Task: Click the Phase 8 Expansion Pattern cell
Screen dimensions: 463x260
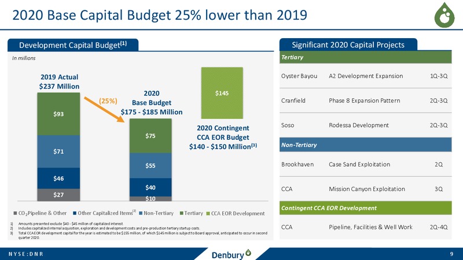Action: click(x=365, y=101)
